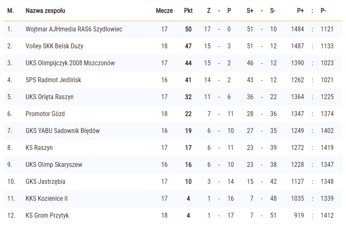Click on KKS Kozienice II
The image size is (346, 228).
pyautogui.click(x=47, y=199)
